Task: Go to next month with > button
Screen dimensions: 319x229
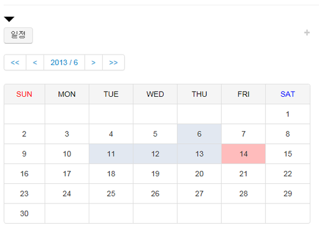Action: 93,63
